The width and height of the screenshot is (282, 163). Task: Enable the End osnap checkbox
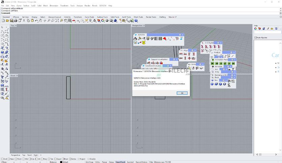coord(2,159)
